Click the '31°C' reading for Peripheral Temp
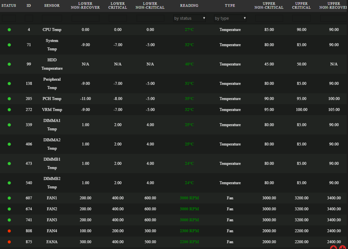The width and height of the screenshot is (348, 249). coord(189,83)
